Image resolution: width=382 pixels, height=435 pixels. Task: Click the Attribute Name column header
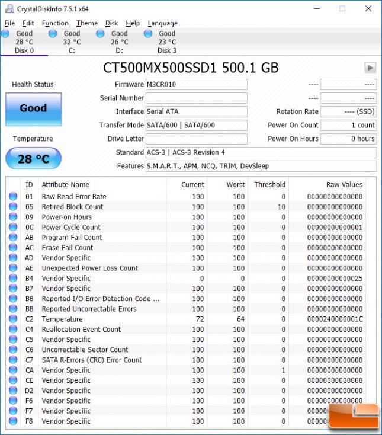[x=102, y=185]
